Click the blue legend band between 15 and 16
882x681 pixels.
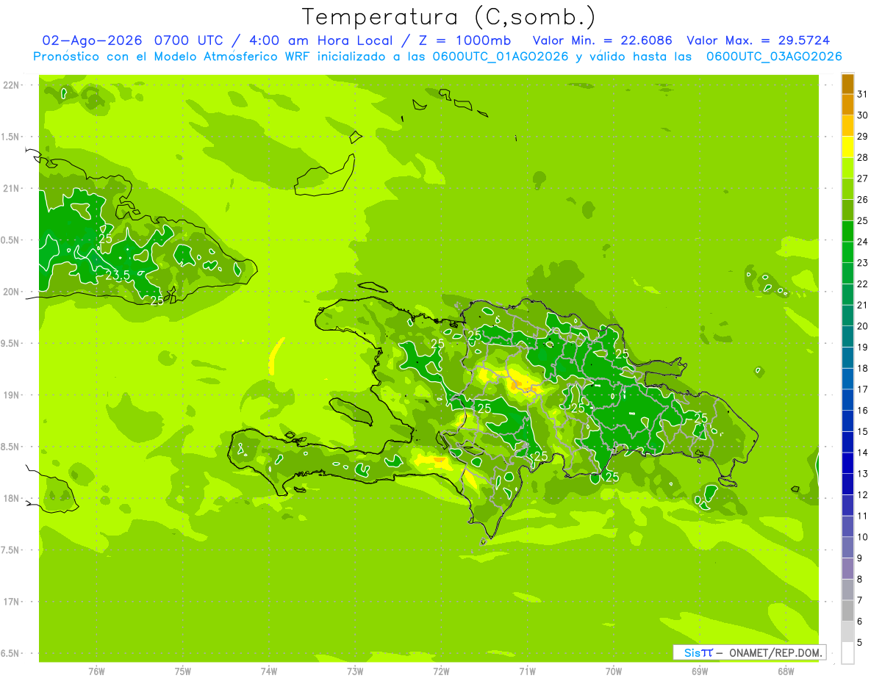pos(847,421)
